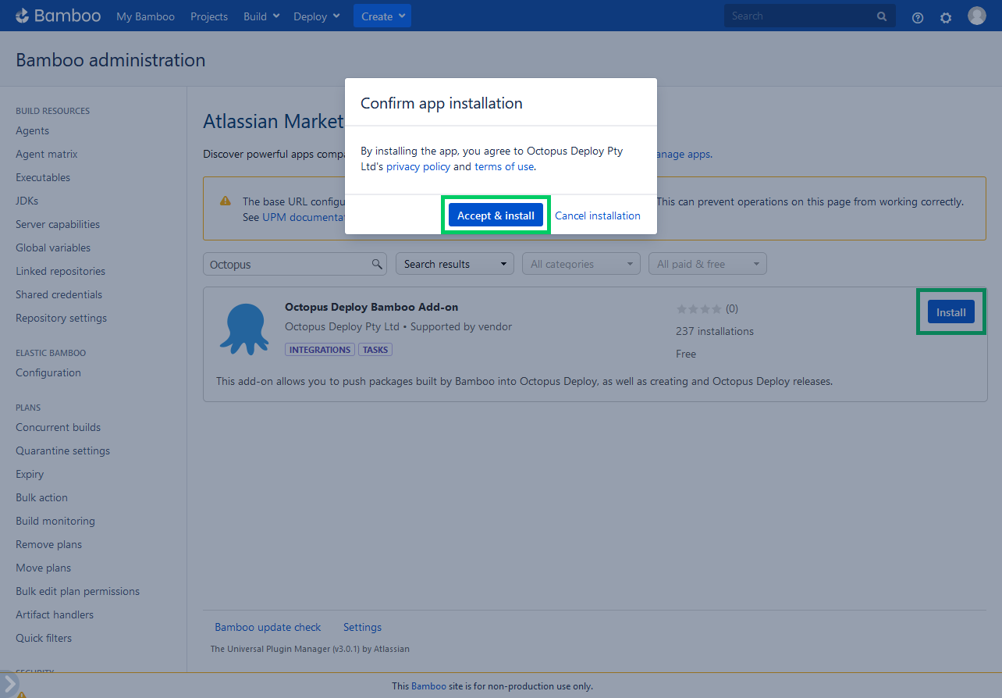Screen dimensions: 1002x698
Task: Click the star rating for Octopus add-on
Action: [x=698, y=308]
